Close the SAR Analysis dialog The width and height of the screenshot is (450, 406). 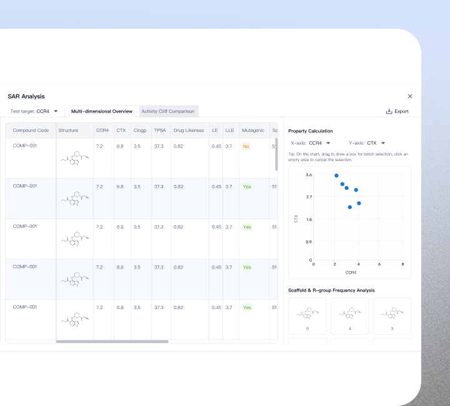tap(410, 96)
